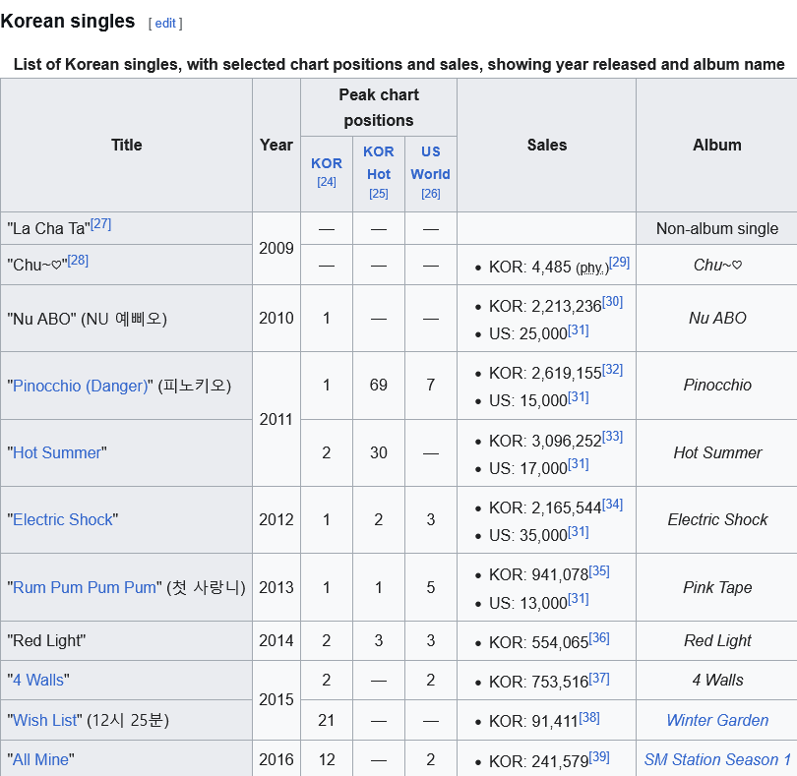The image size is (797, 776).
Task: Select the Sales column header
Action: click(546, 146)
